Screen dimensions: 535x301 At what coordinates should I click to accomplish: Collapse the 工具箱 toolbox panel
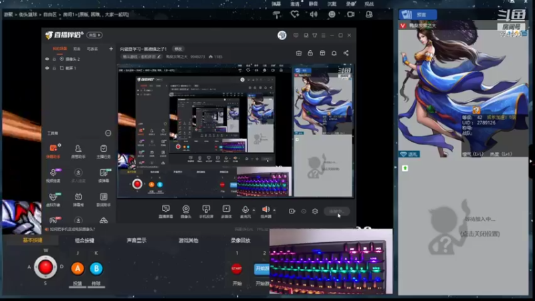[108, 133]
